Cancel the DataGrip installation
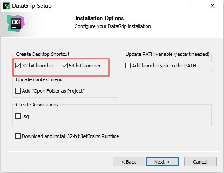 tap(200, 162)
